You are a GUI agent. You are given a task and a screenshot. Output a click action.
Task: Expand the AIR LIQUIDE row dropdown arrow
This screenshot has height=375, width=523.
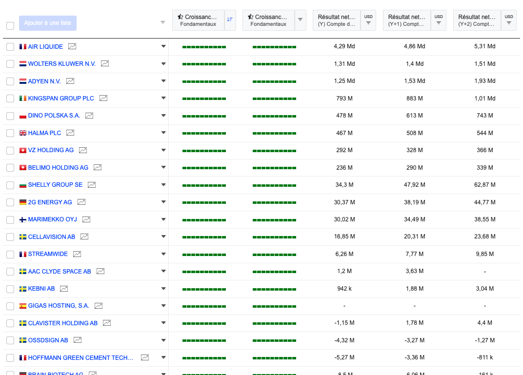pos(163,46)
